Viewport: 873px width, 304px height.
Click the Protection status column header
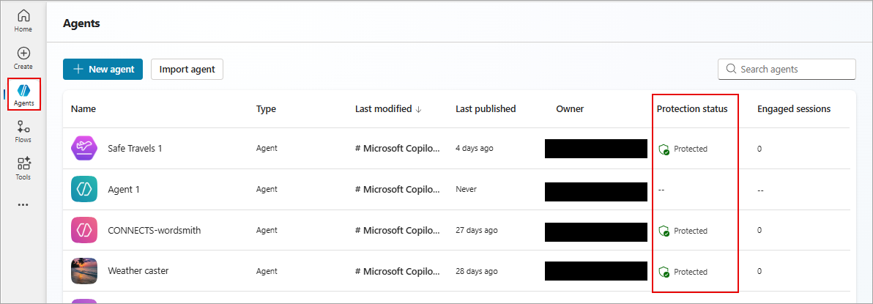(x=692, y=109)
